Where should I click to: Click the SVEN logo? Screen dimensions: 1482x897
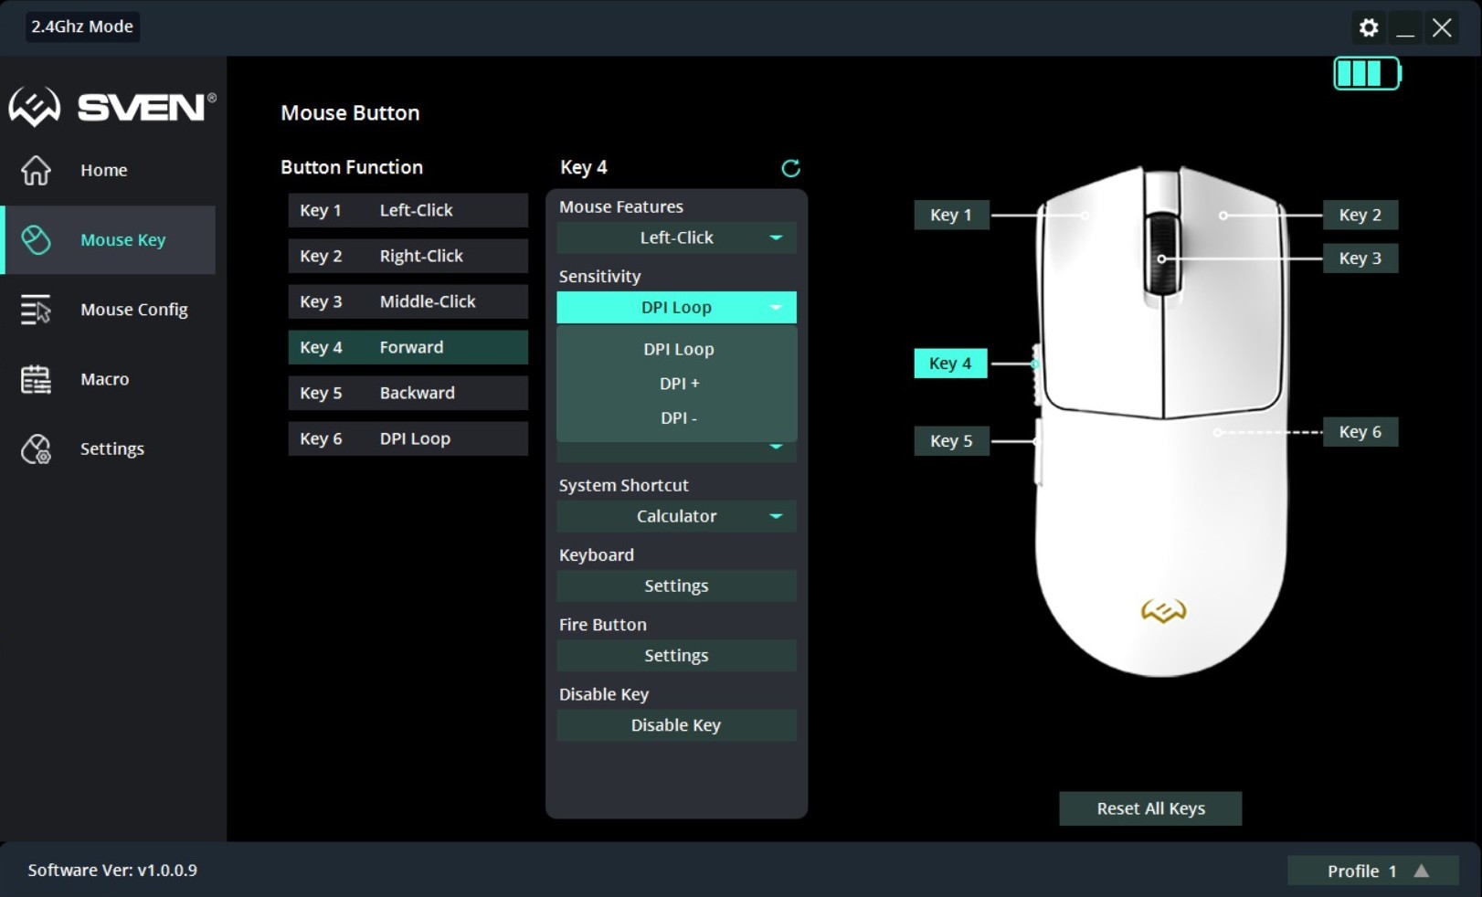[x=112, y=107]
